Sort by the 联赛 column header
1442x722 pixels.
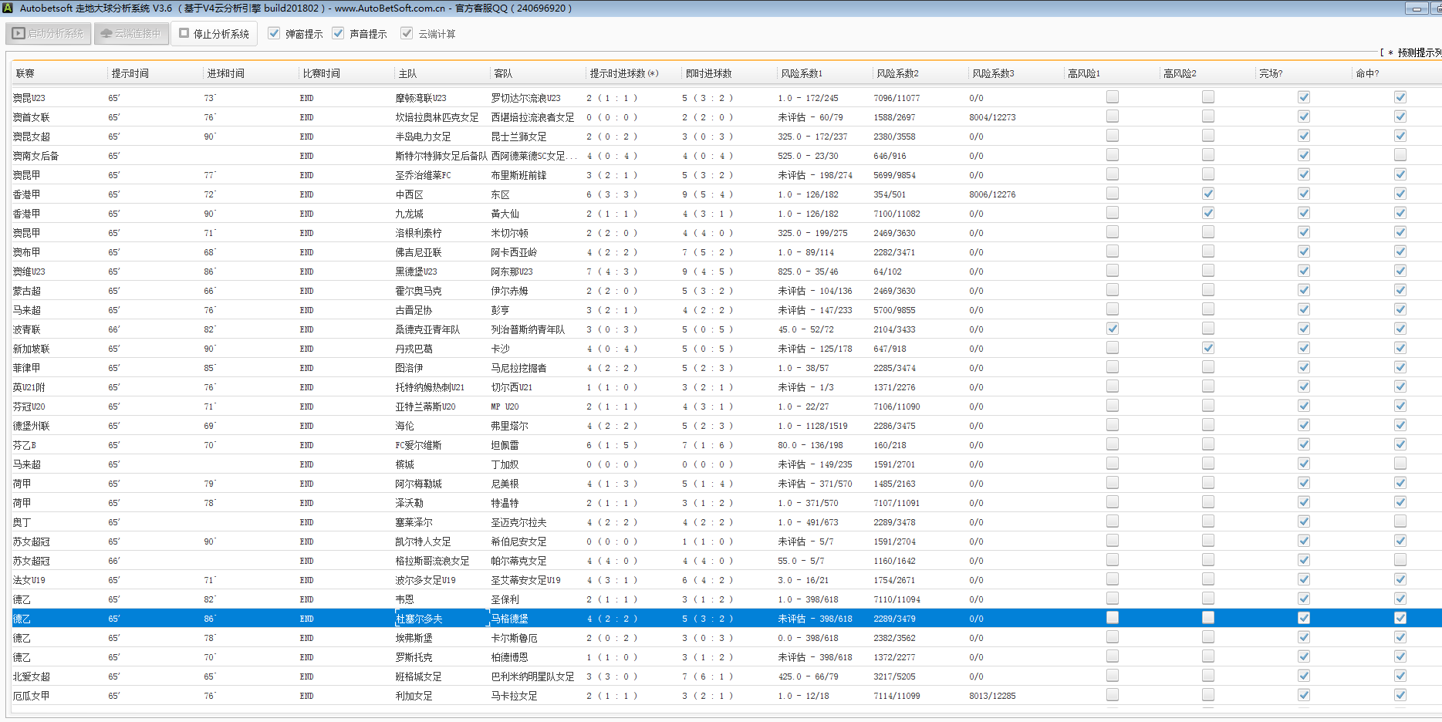click(25, 74)
